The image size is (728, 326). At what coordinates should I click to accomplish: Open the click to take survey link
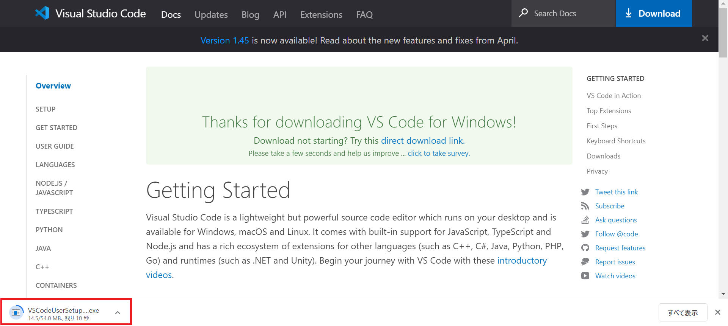pyautogui.click(x=439, y=154)
